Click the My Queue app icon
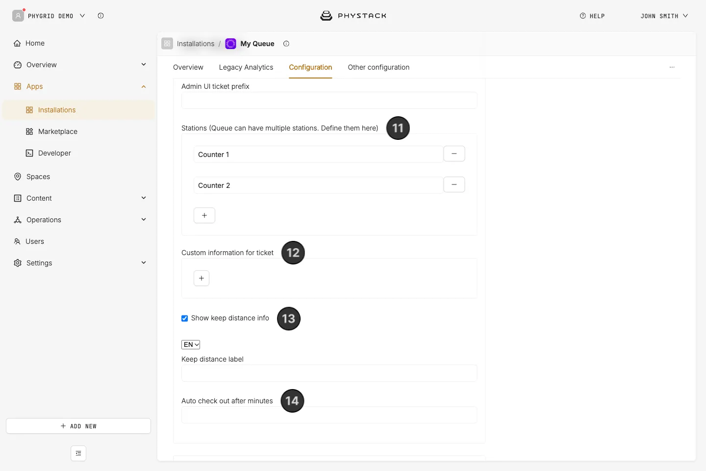This screenshot has height=471, width=706. click(x=230, y=44)
